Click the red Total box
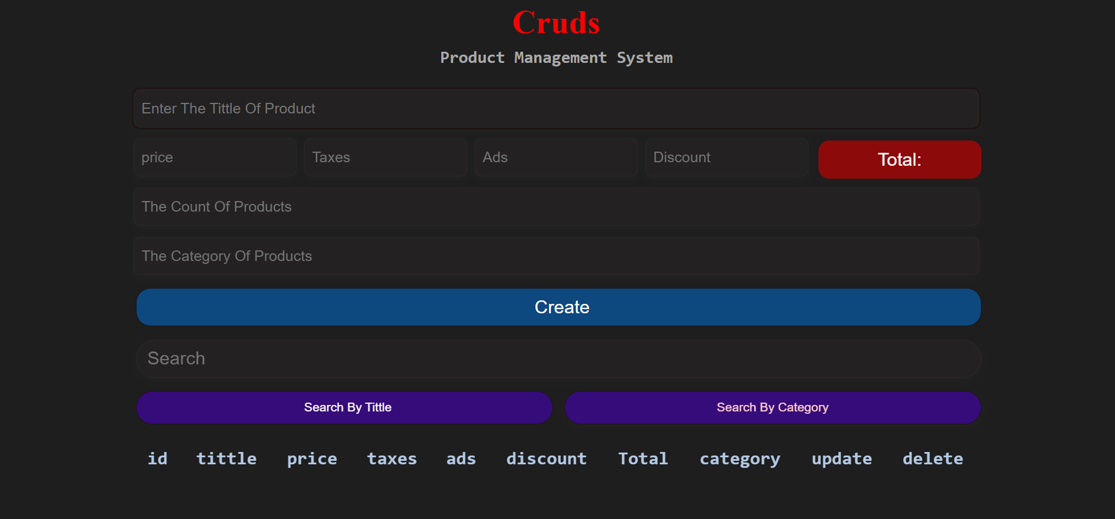The width and height of the screenshot is (1115, 519). (x=900, y=159)
